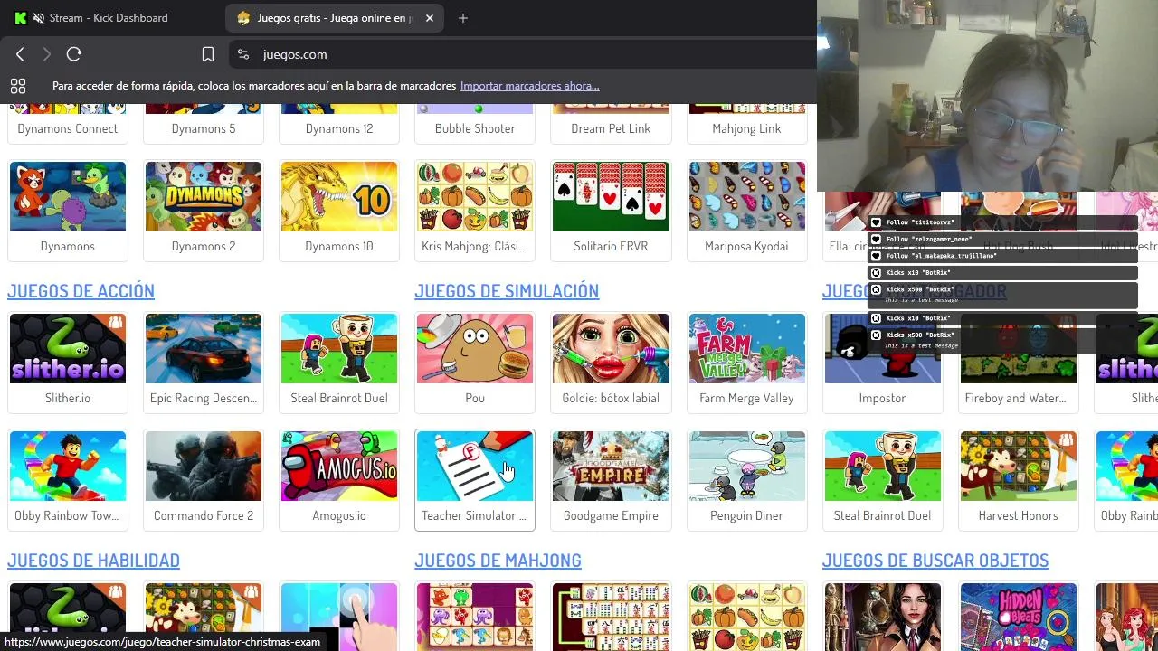Go back with the browser back arrow
Screen dimensions: 1158x651
coord(20,54)
